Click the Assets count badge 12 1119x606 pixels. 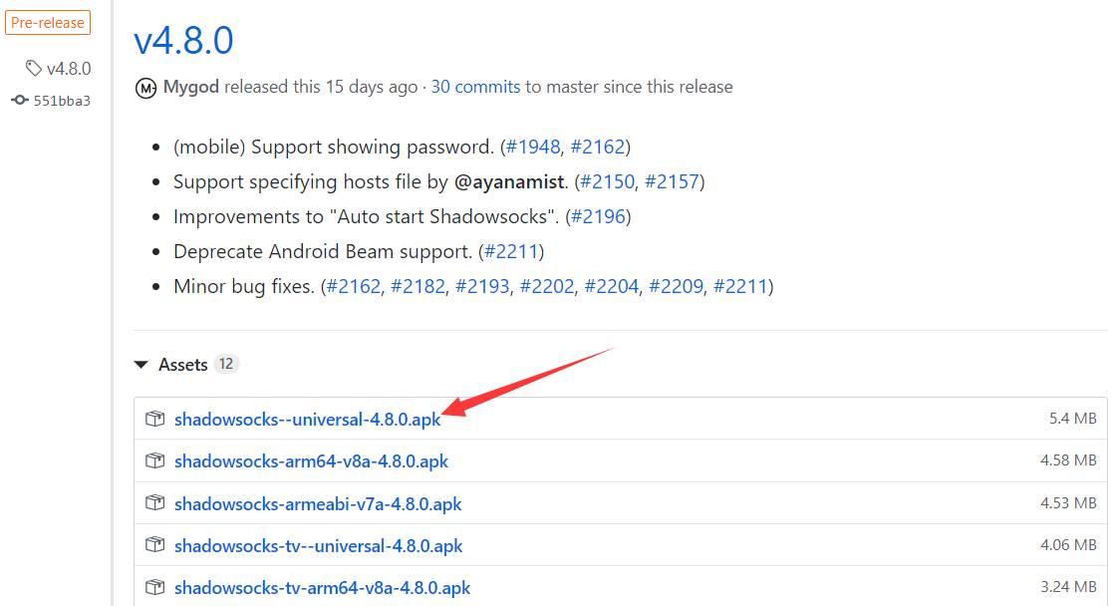click(226, 364)
